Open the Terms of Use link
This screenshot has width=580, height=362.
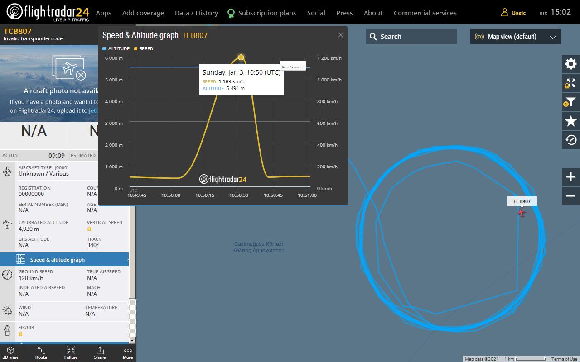point(564,359)
